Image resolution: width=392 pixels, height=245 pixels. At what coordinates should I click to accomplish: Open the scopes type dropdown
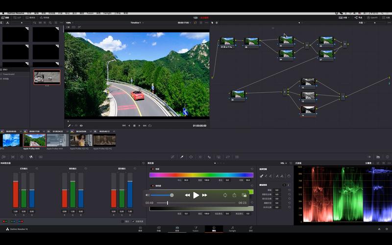pos(369,163)
